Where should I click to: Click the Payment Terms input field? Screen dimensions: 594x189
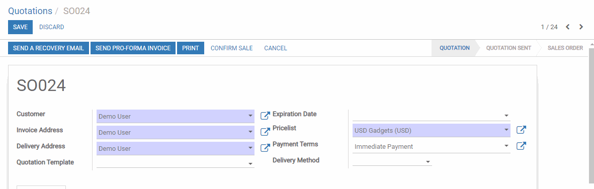click(432, 147)
